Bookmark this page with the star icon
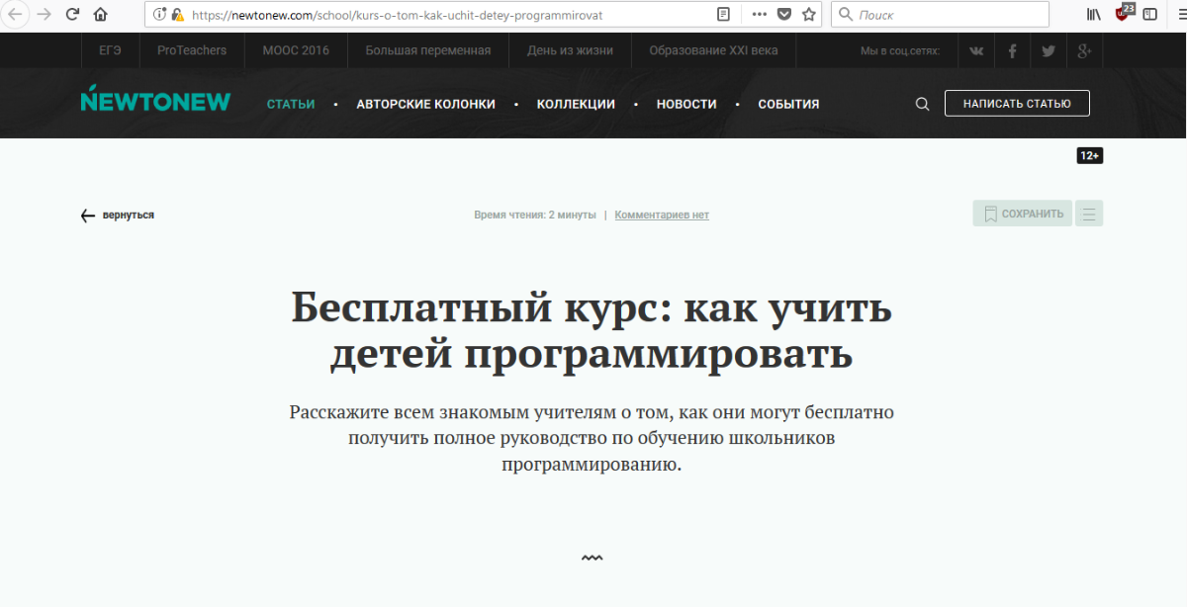The image size is (1187, 607). click(x=809, y=15)
